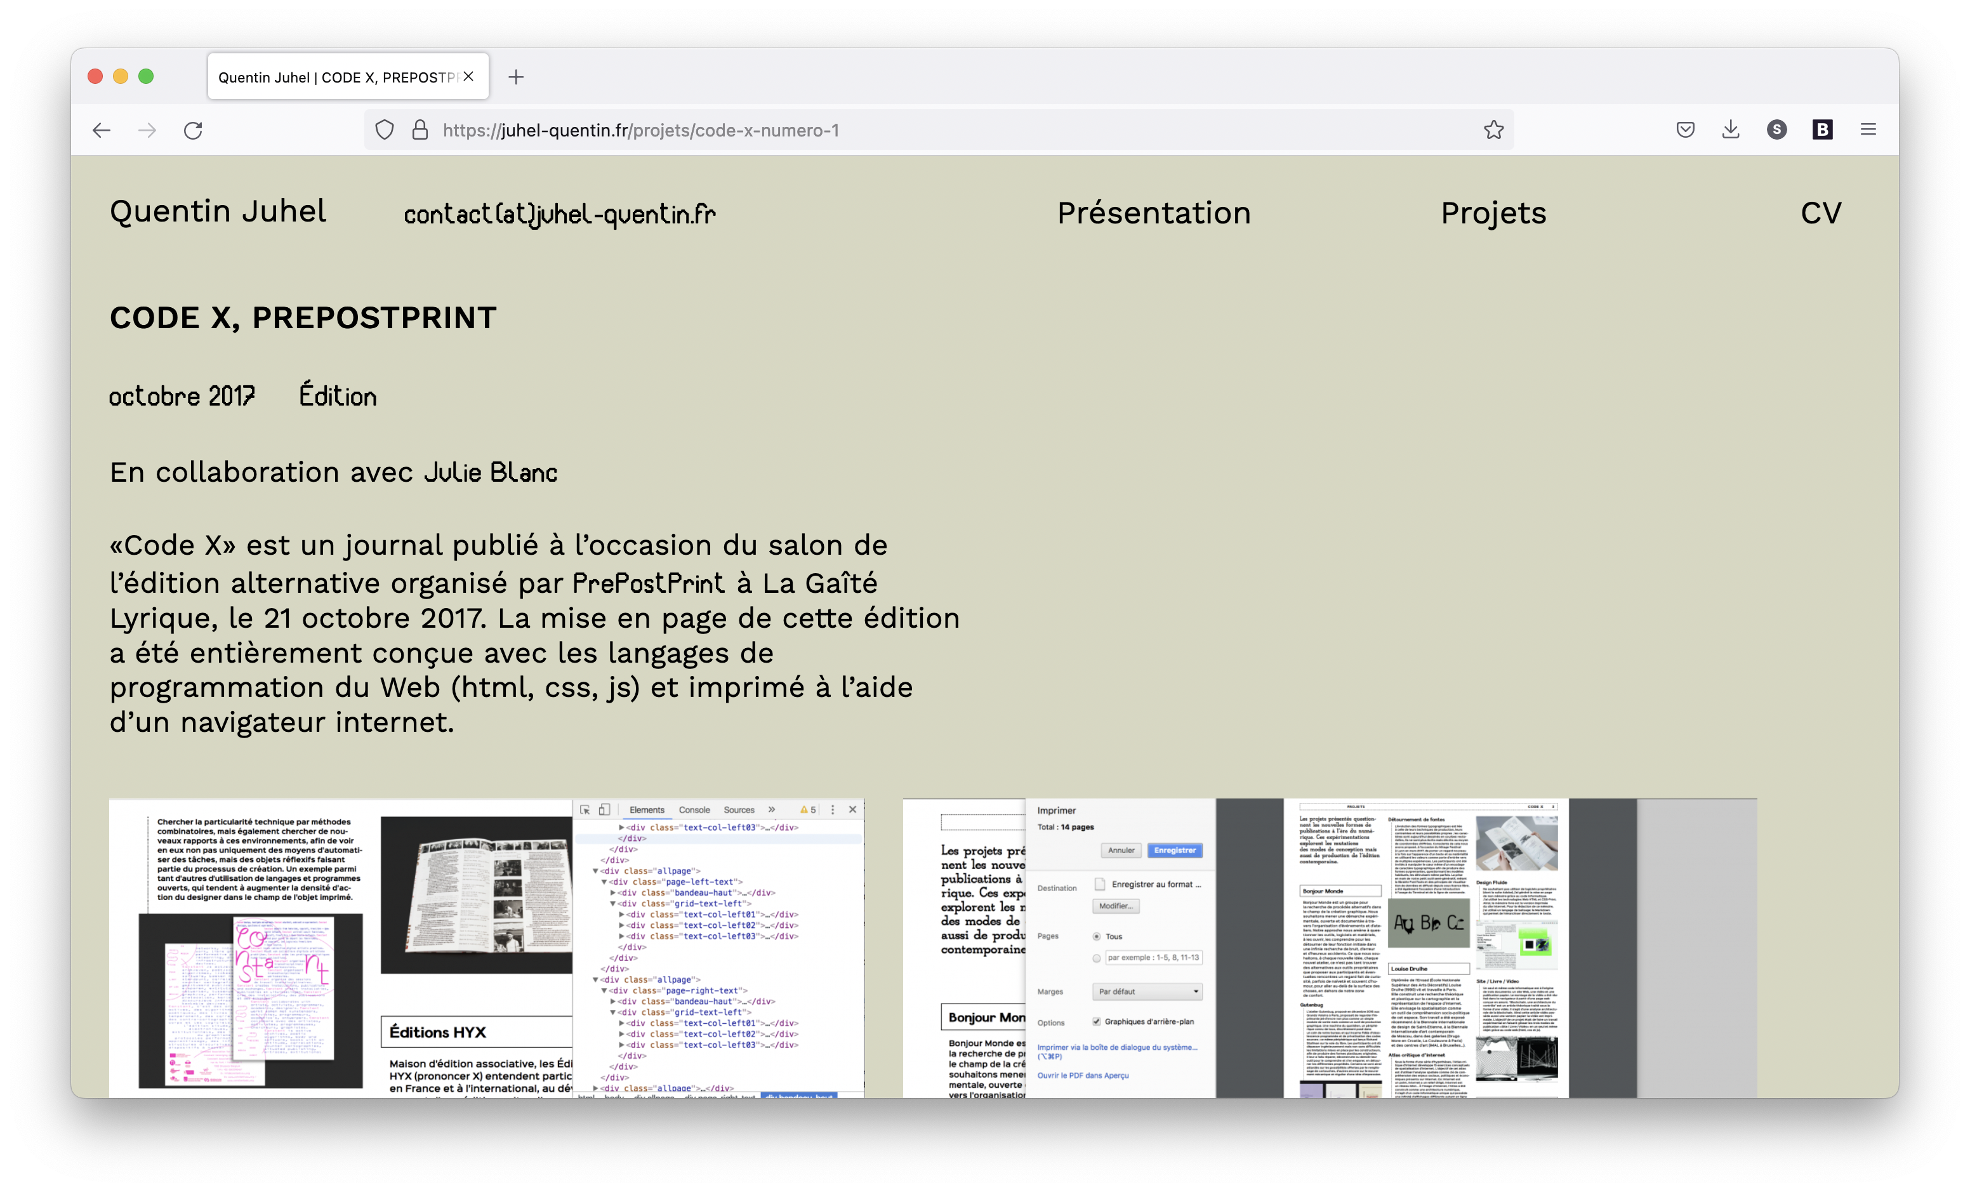This screenshot has height=1192, width=1970.
Task: Open Pocket save icon
Action: (x=1686, y=129)
